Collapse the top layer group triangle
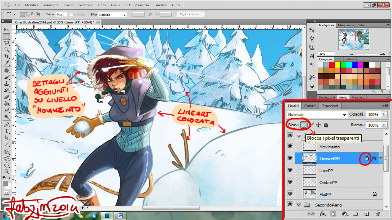Viewport: 392px width, 220px height. coord(298,136)
